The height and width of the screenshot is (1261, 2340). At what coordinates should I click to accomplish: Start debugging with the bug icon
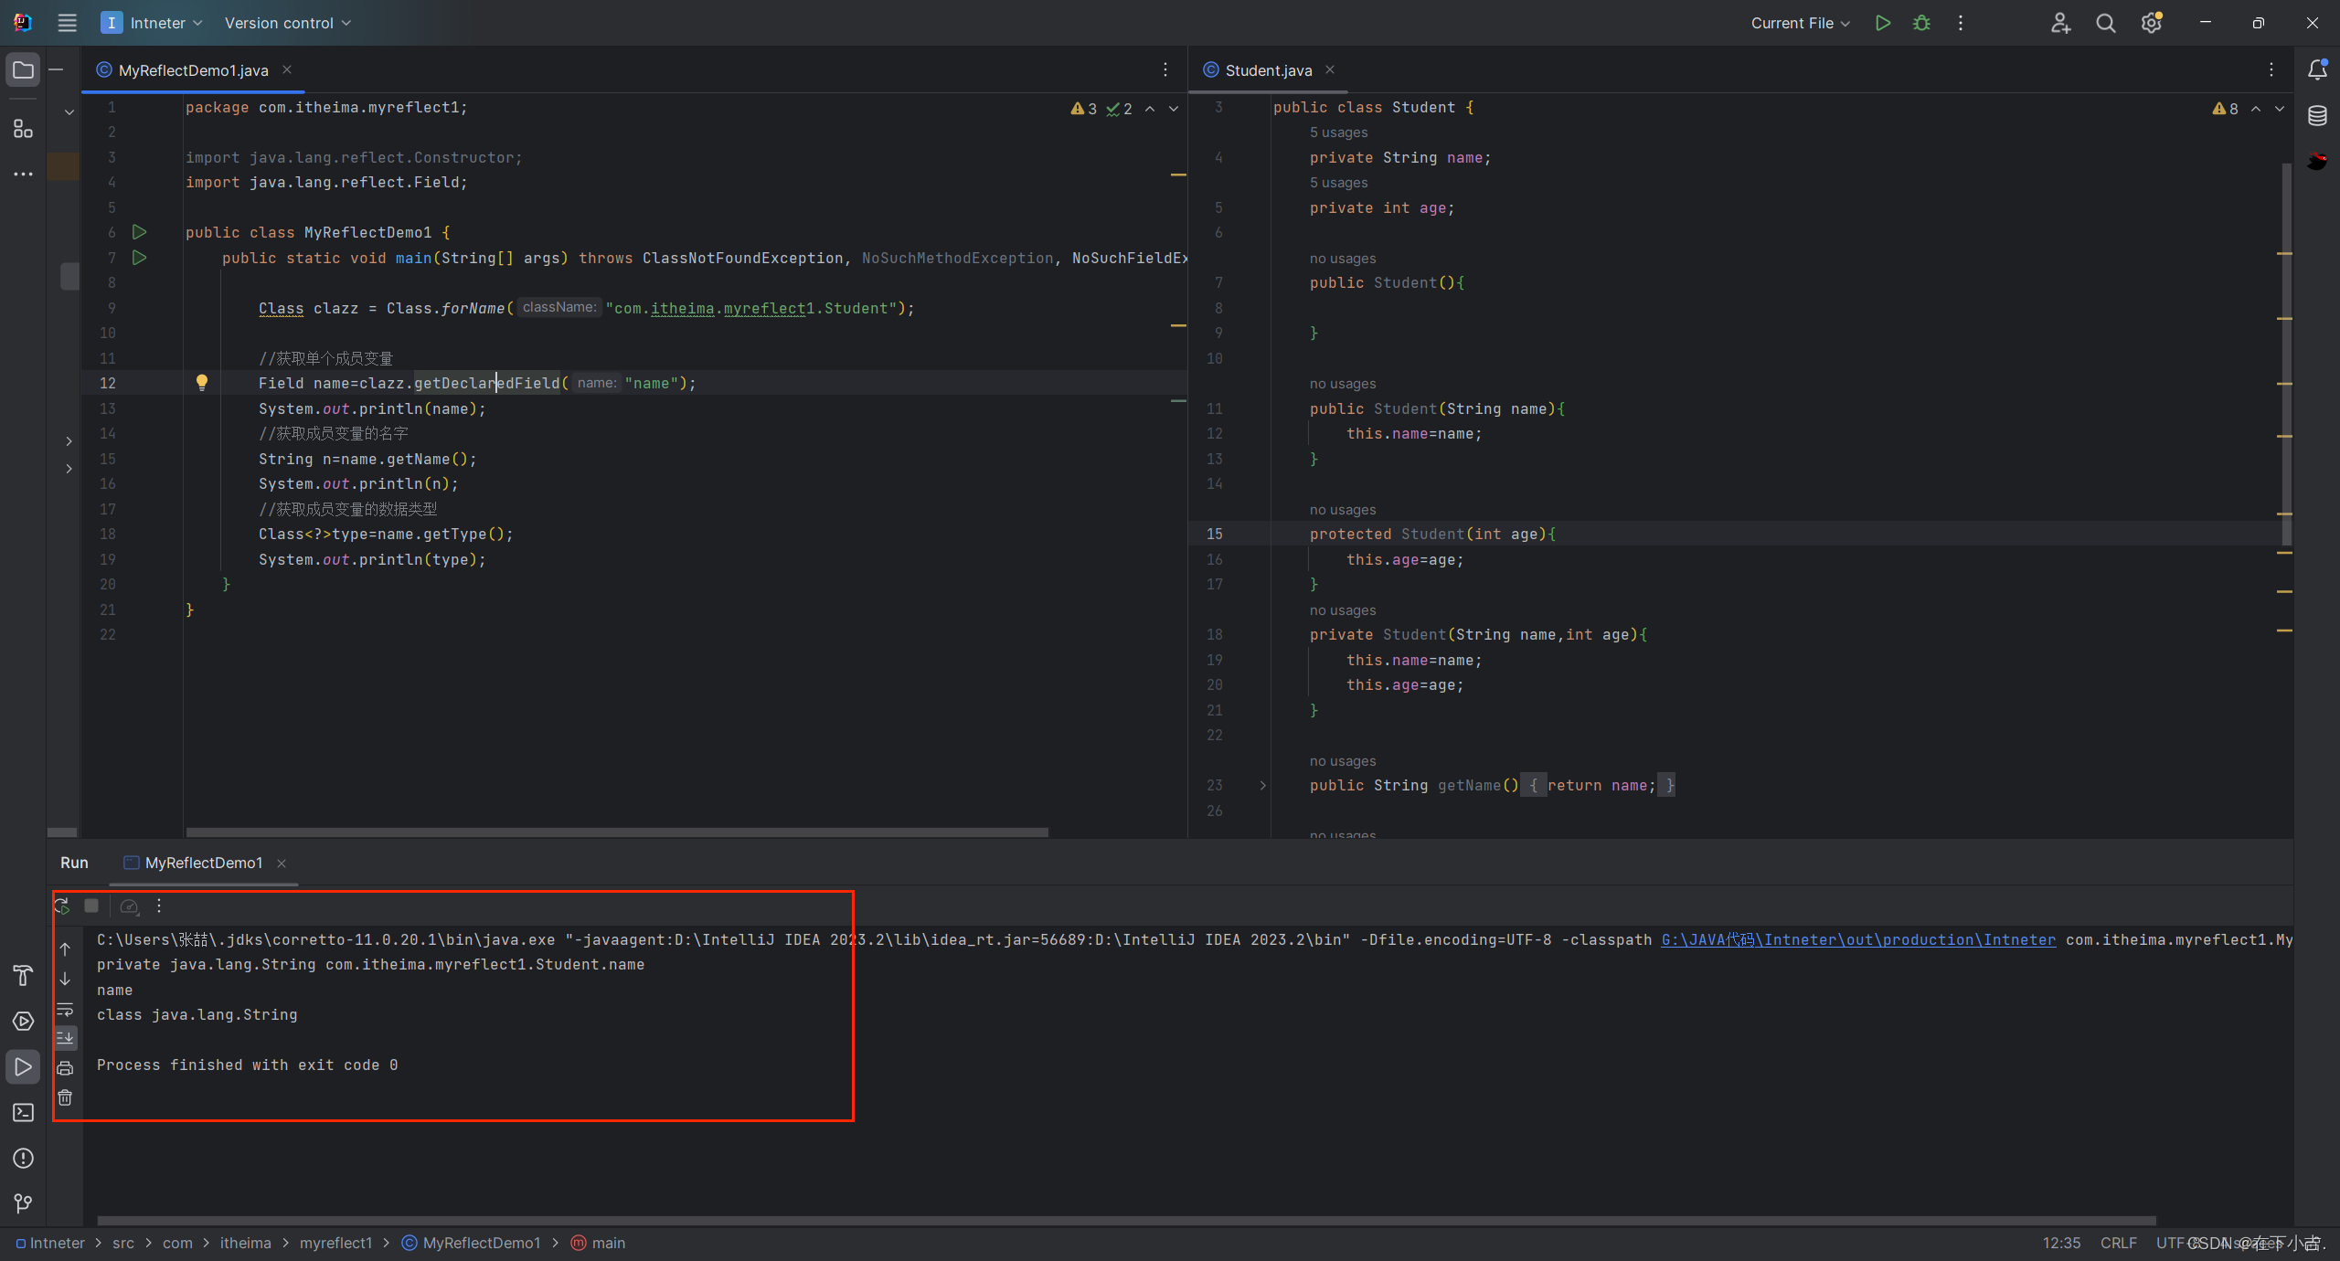pyautogui.click(x=1921, y=23)
